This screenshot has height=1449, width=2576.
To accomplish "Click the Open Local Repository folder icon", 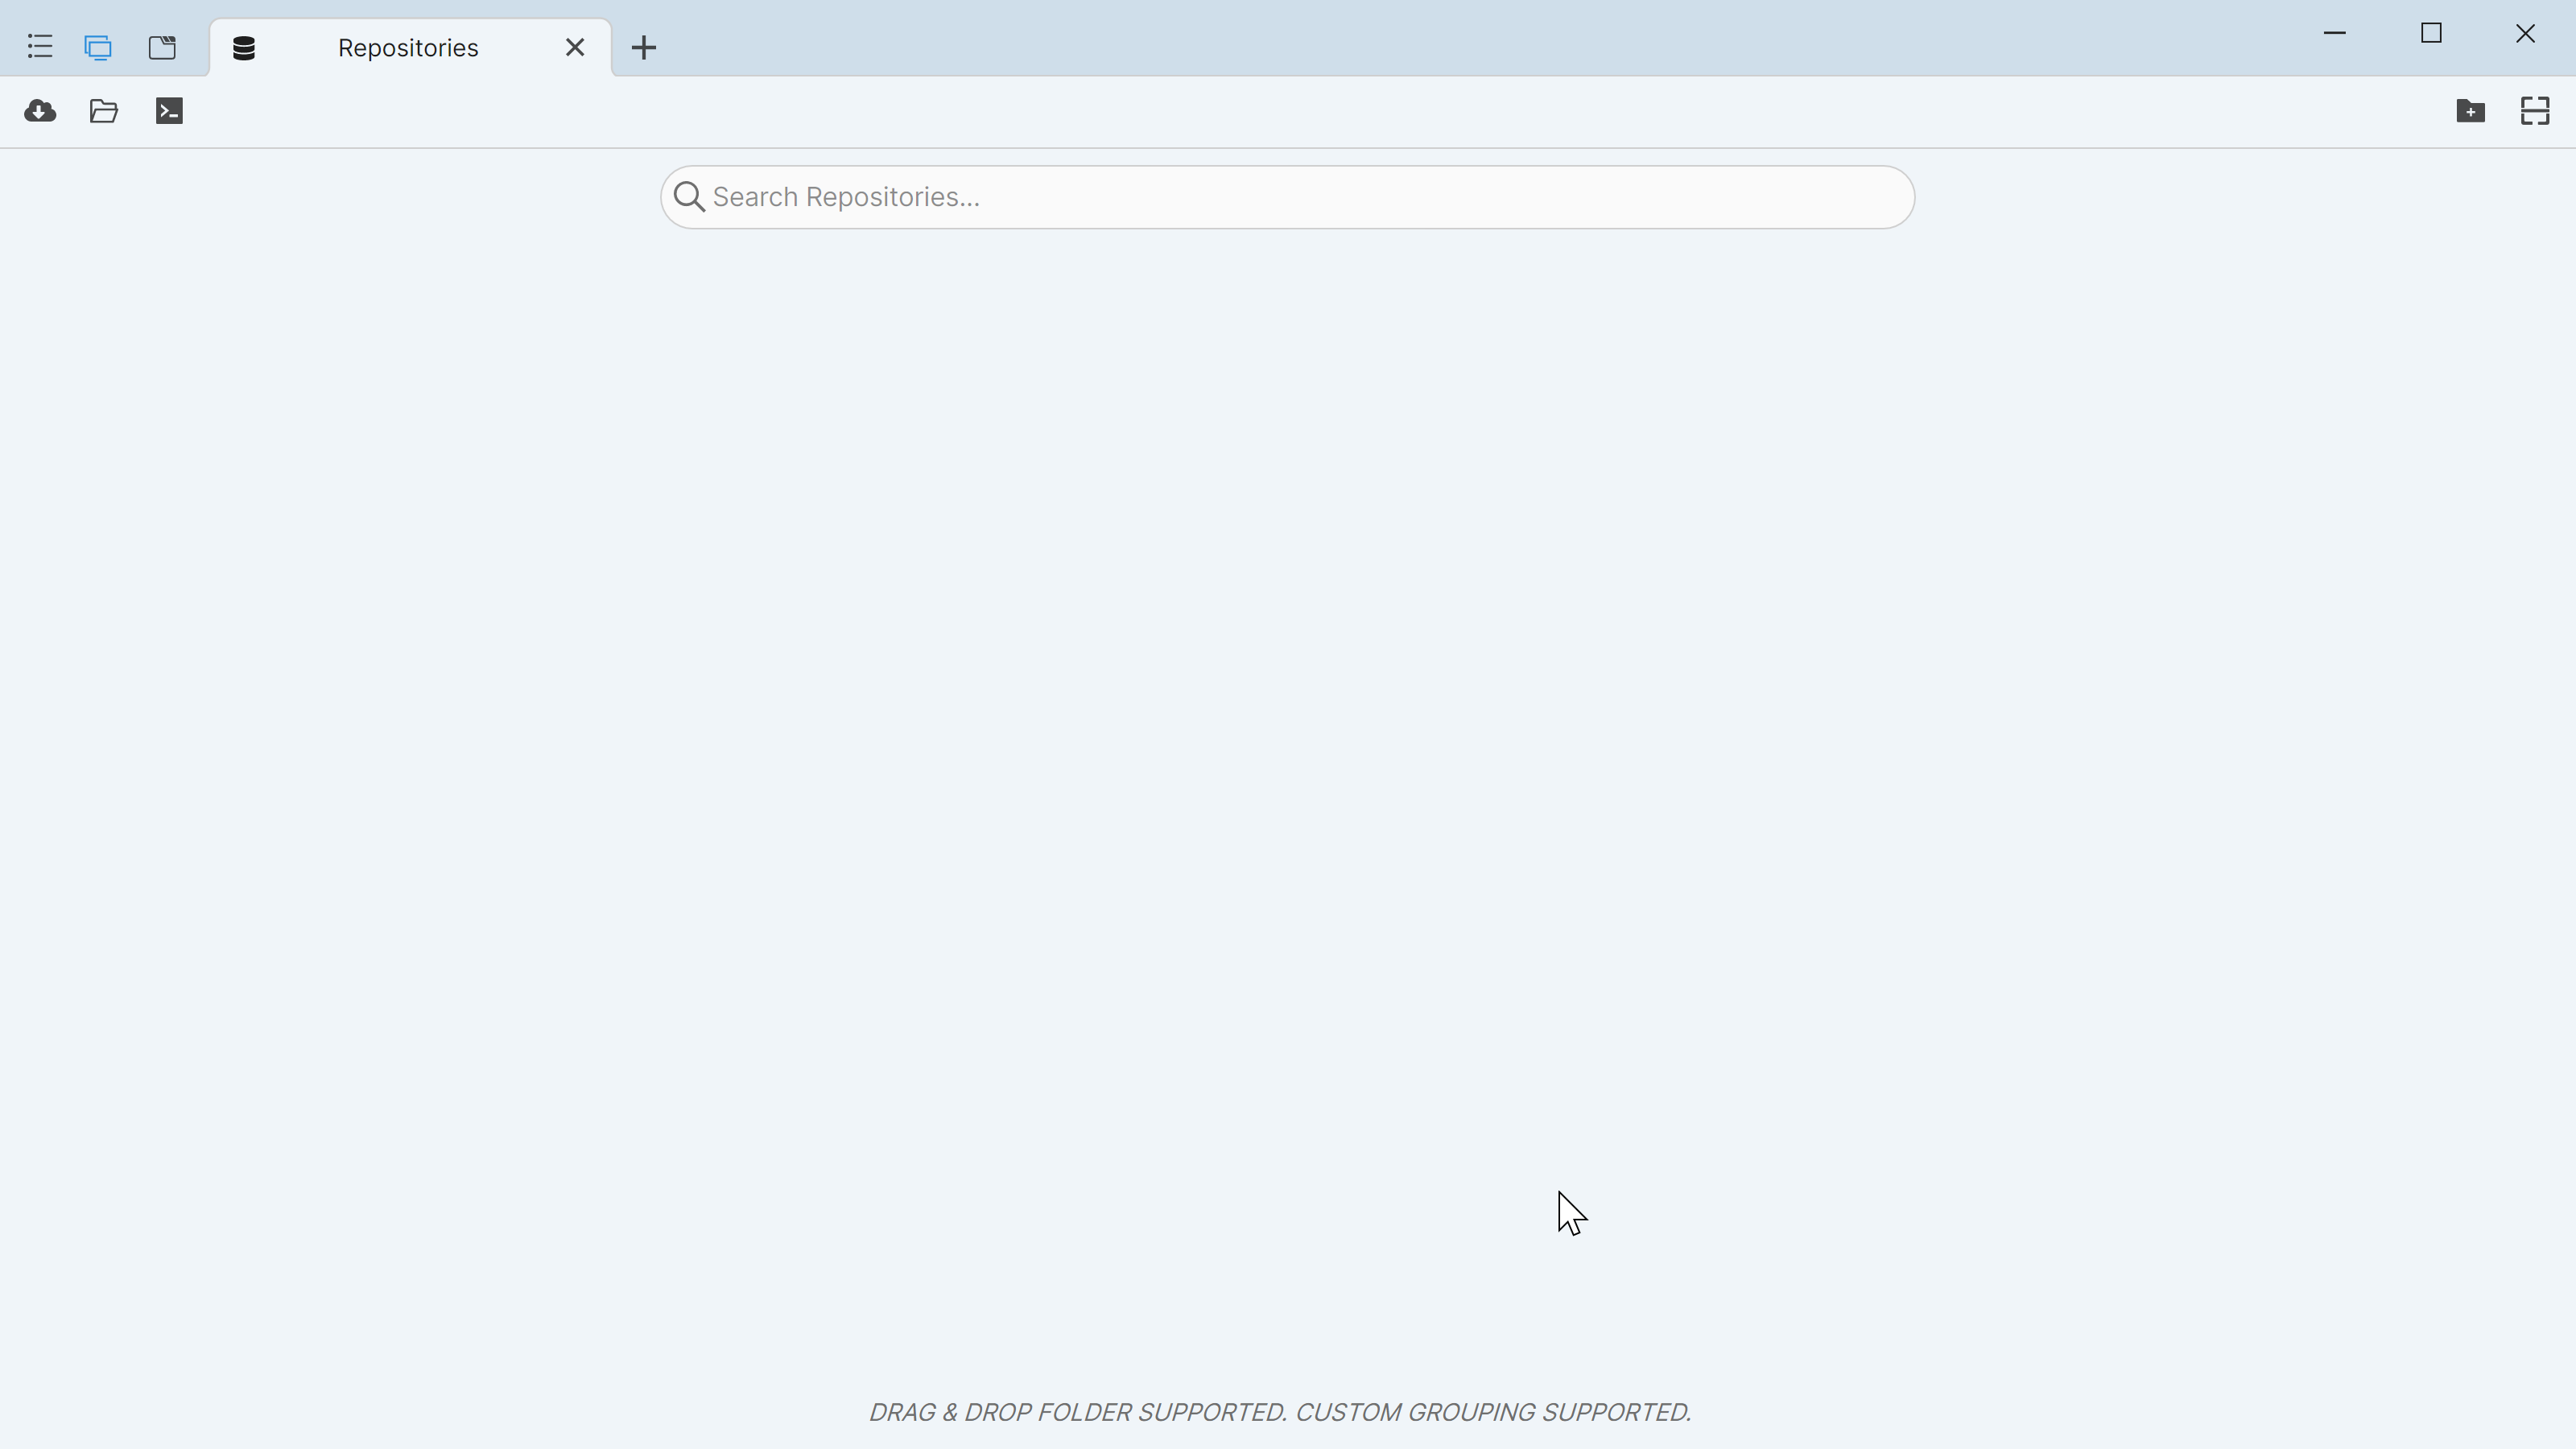I will coord(104,111).
